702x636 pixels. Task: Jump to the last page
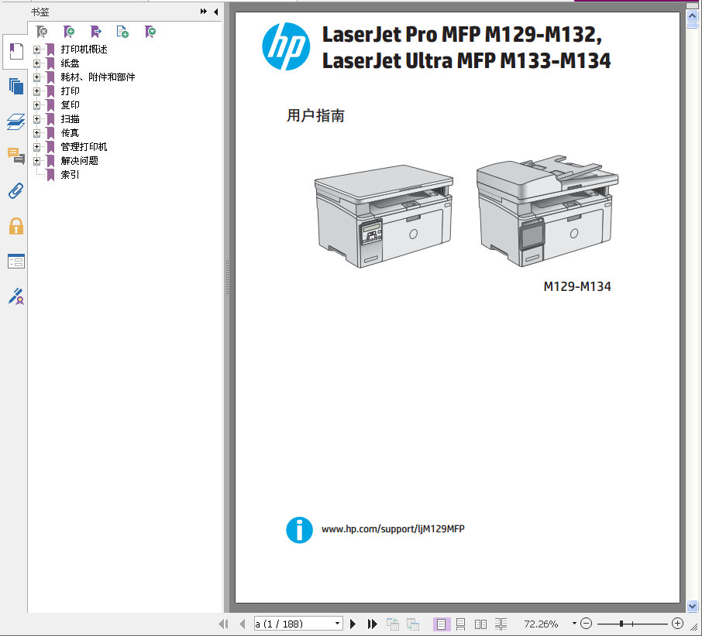click(x=372, y=624)
